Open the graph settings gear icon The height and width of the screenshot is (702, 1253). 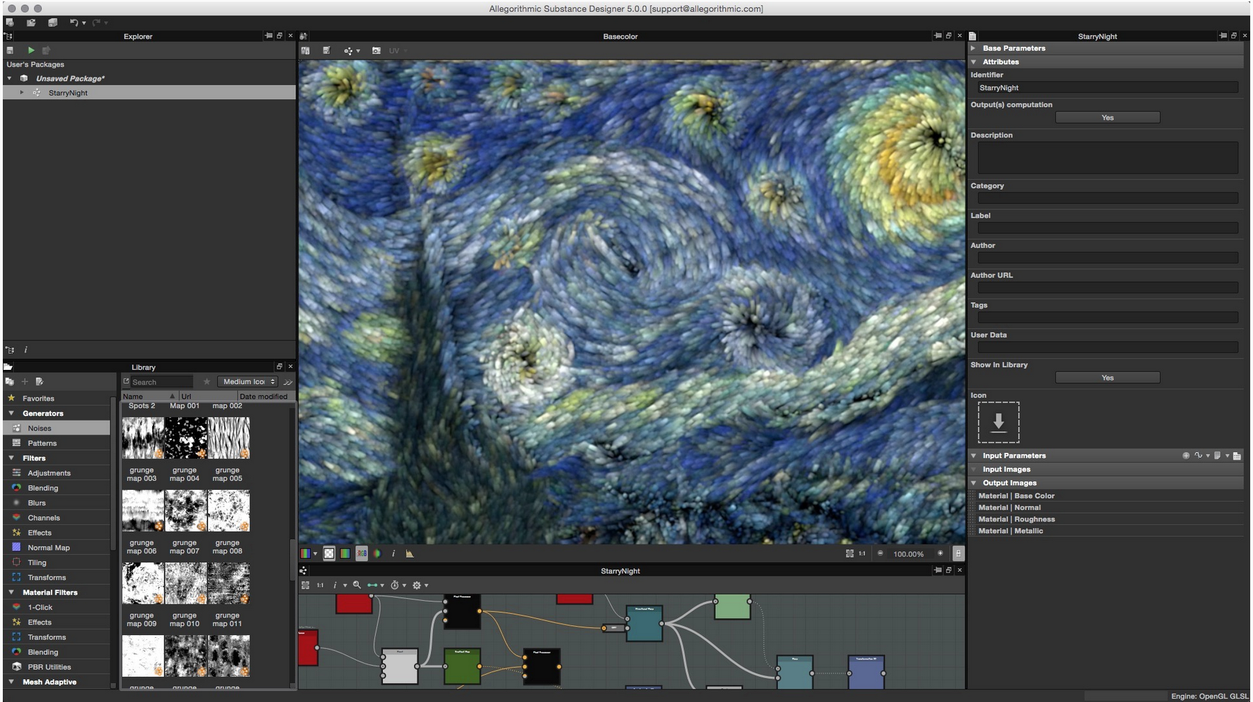(417, 585)
